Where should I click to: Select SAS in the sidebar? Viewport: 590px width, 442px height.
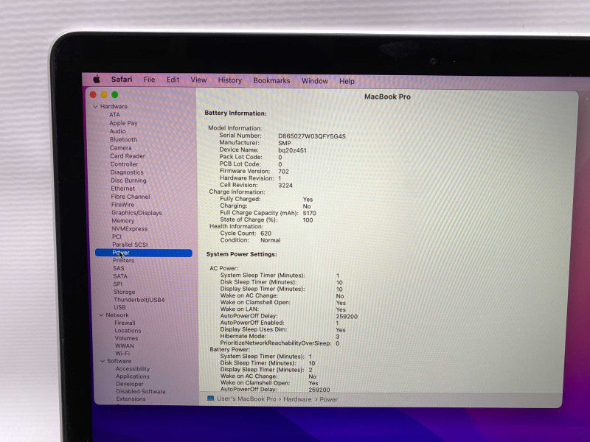[119, 268]
